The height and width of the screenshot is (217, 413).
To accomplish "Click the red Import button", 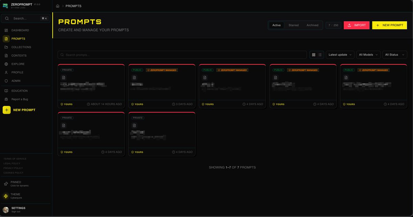I will 357,25.
